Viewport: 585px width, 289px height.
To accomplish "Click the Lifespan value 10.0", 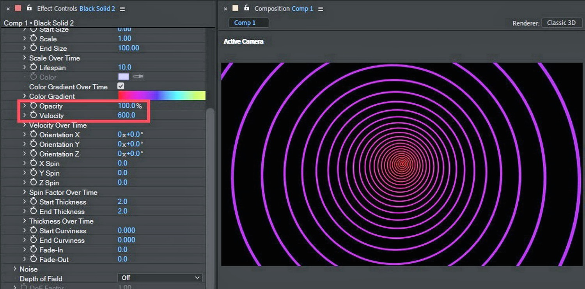I will 125,67.
